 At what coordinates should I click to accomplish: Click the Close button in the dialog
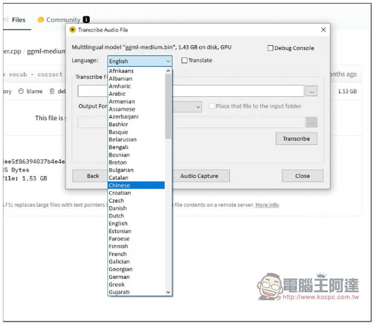pyautogui.click(x=302, y=176)
